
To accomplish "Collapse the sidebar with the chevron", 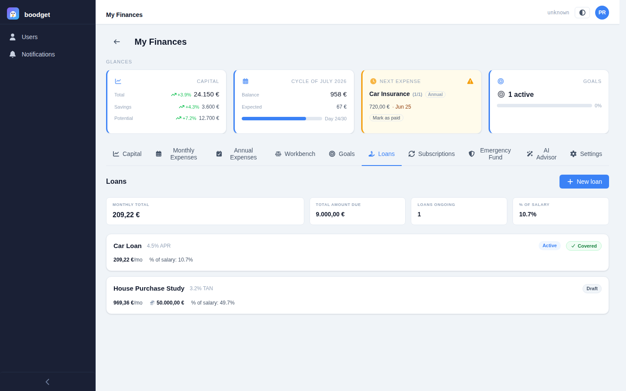I will click(47, 382).
